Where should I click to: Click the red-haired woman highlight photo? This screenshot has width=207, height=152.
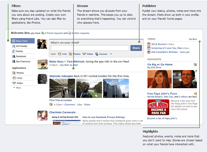click(x=159, y=79)
